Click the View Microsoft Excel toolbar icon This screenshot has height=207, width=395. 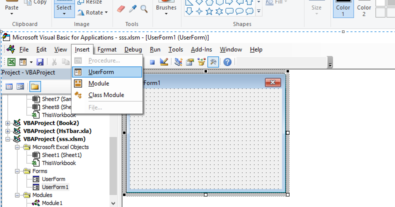point(11,62)
